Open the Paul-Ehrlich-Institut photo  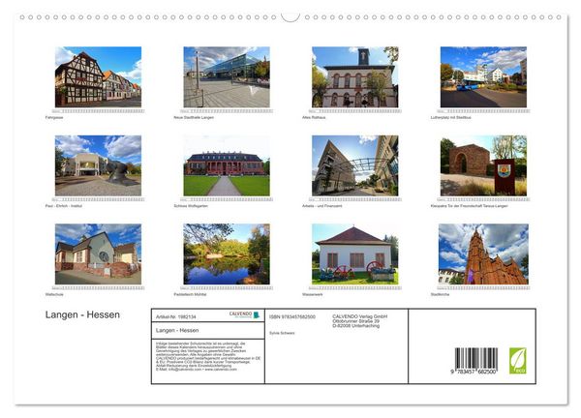[x=98, y=165]
